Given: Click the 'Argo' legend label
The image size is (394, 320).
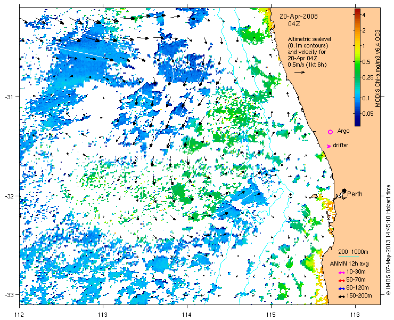Looking at the screenshot, I should pyautogui.click(x=343, y=131).
